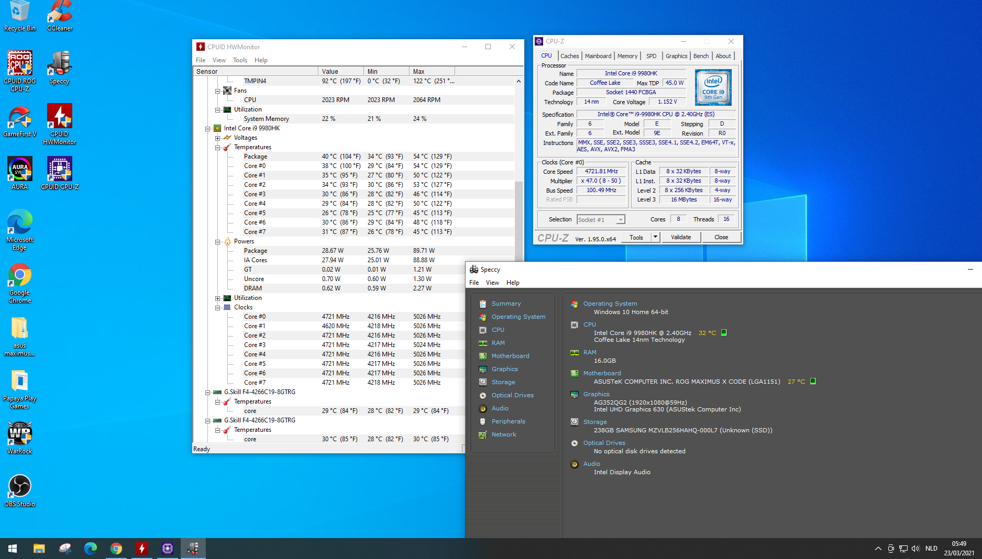Collapse the Intel Core i9 9980HK node
The height and width of the screenshot is (559, 982).
208,129
